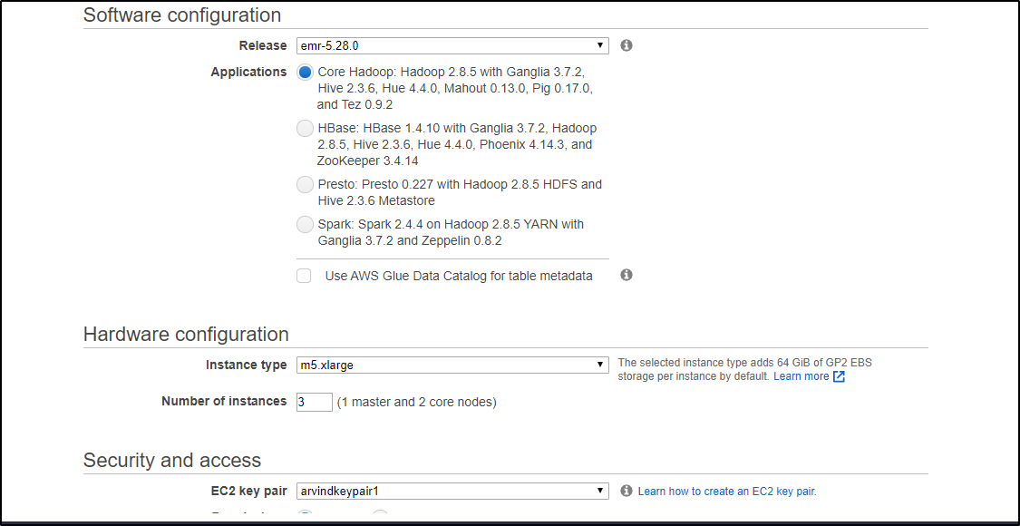Click the Software configuration heading
The image size is (1020, 526).
182,15
